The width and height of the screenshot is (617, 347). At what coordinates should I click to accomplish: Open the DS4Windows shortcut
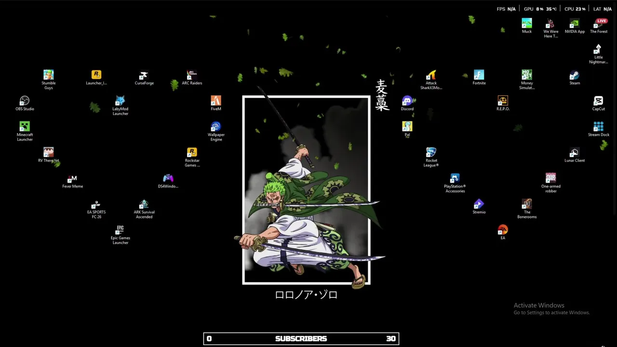(x=168, y=181)
